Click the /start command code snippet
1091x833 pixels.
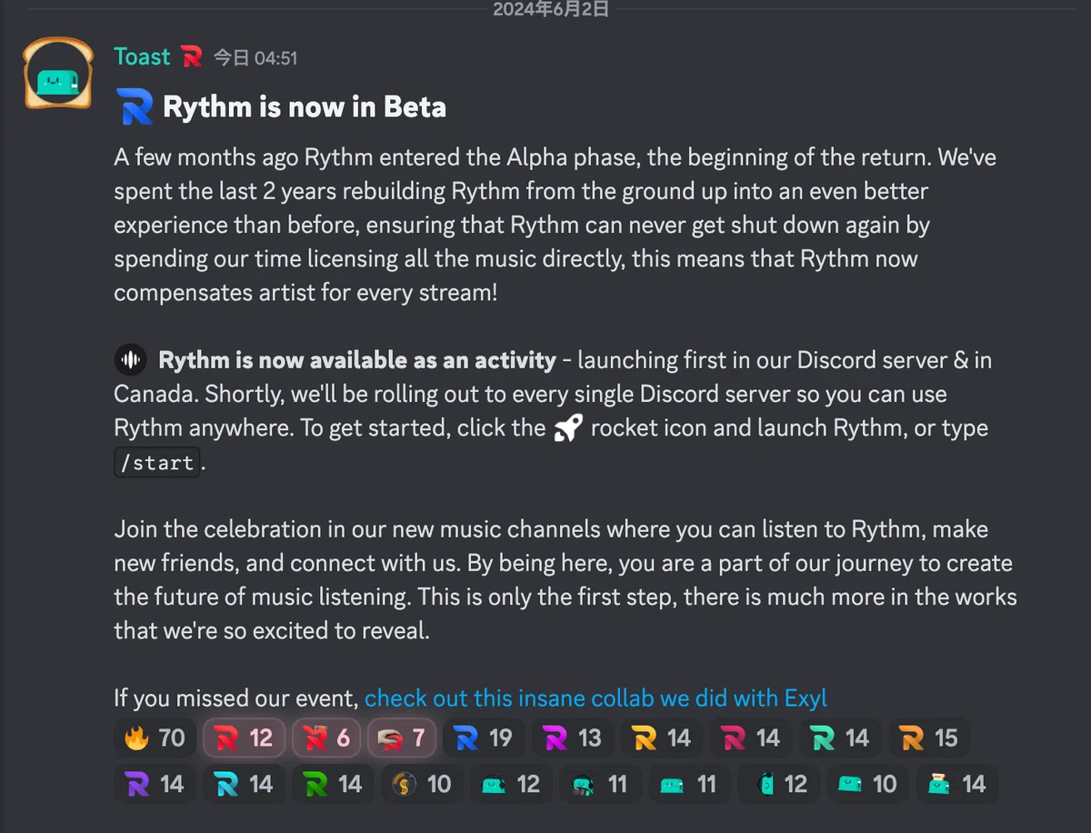pyautogui.click(x=156, y=462)
